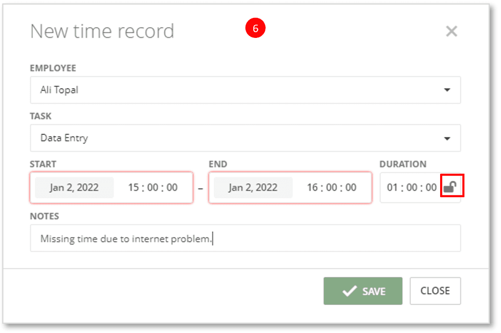The image size is (501, 333).
Task: Edit the duration value 01 : 00 : 00
Action: click(x=411, y=188)
